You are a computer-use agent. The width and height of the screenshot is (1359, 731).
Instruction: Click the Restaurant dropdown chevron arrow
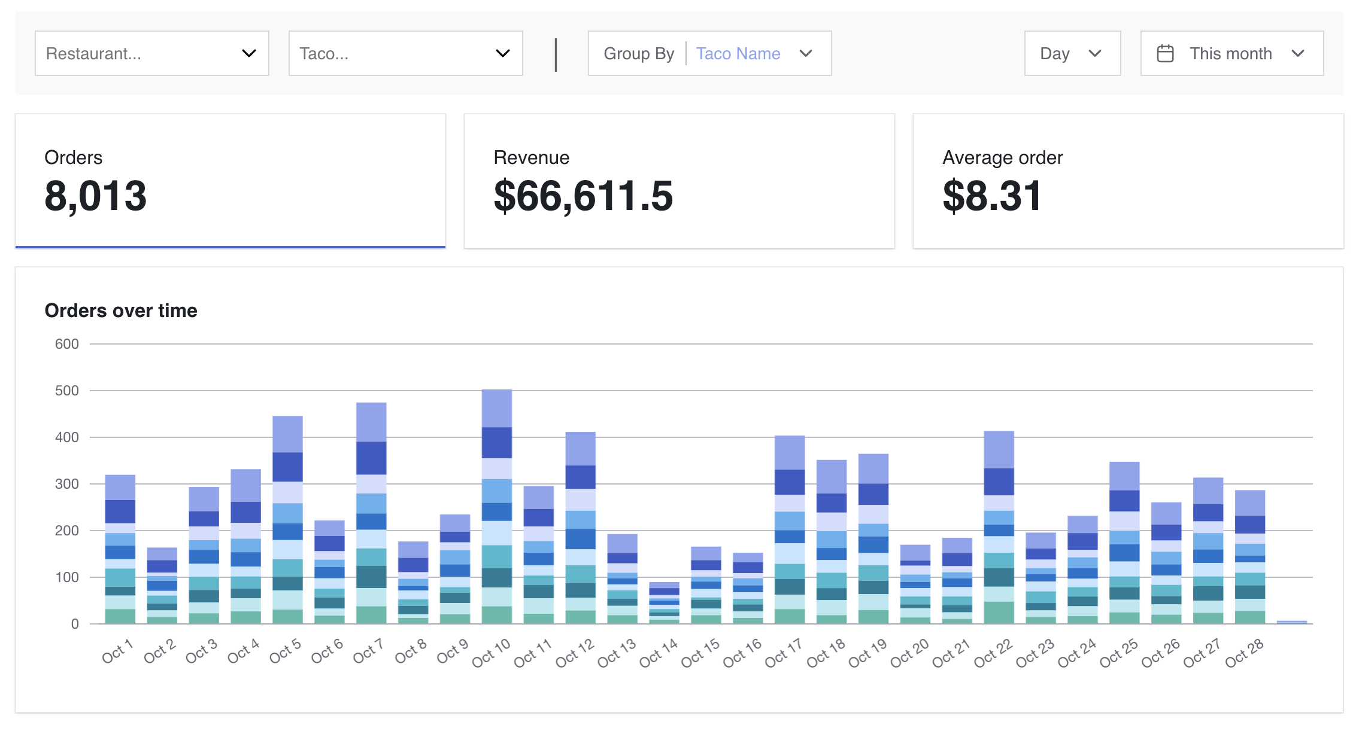[248, 53]
